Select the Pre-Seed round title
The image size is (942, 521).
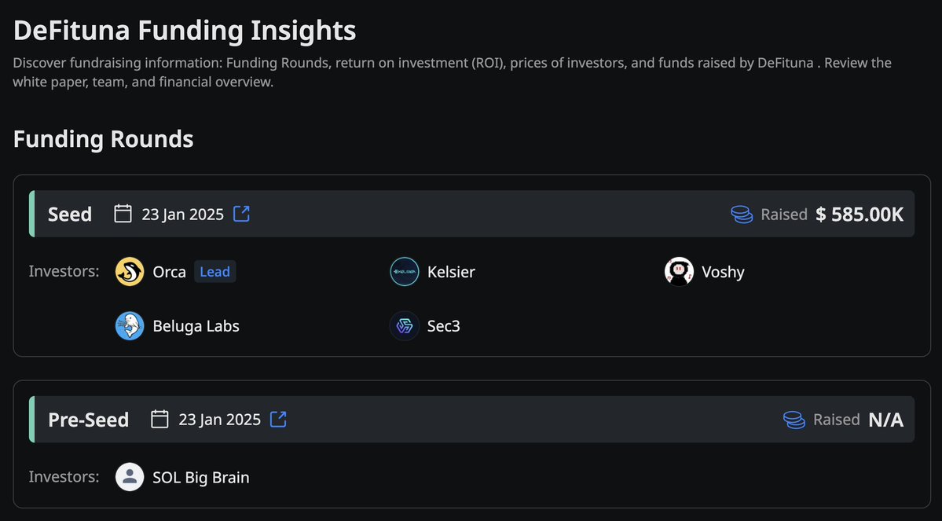pos(88,420)
